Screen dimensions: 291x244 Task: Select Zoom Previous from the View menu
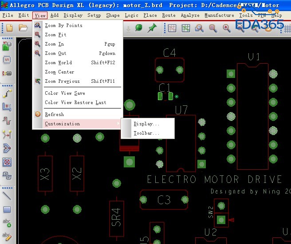pyautogui.click(x=62, y=81)
